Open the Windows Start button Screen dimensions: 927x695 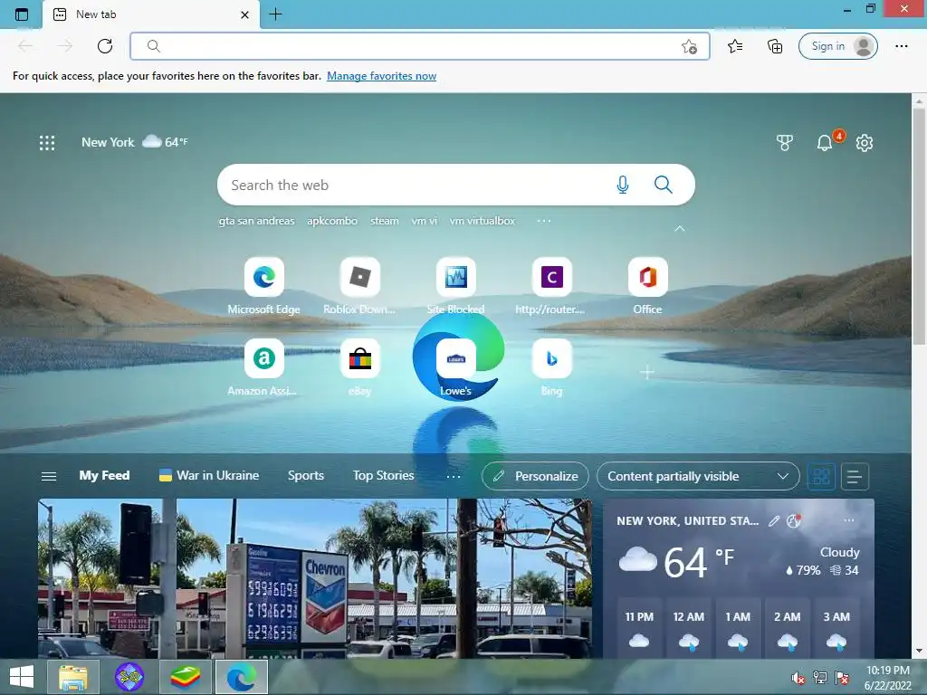point(22,677)
